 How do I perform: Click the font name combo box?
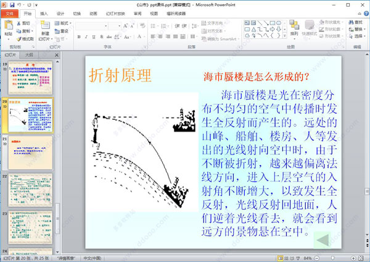[x=91, y=26]
